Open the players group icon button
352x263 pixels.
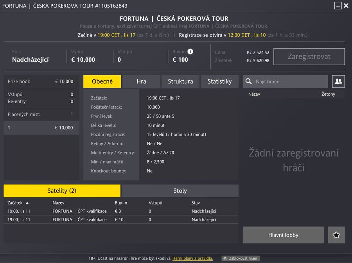(x=338, y=82)
